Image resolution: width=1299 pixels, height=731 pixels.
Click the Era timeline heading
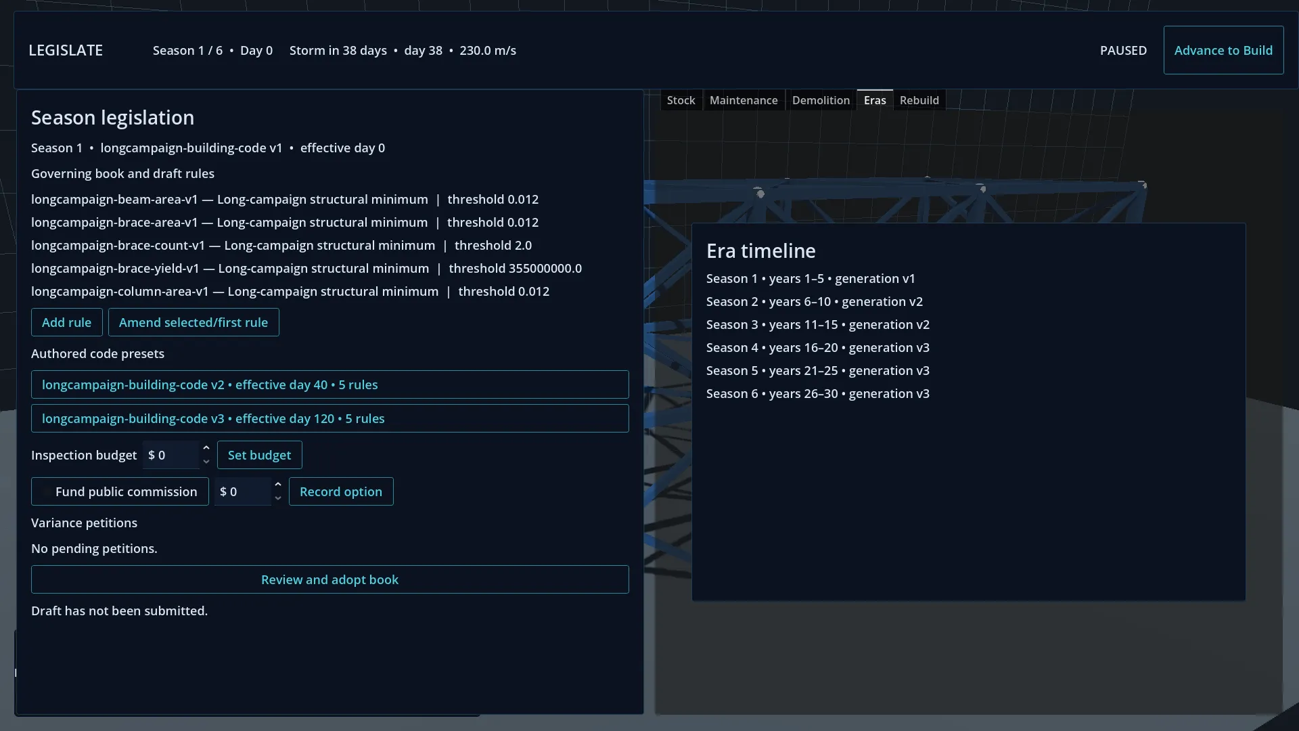pyautogui.click(x=760, y=250)
